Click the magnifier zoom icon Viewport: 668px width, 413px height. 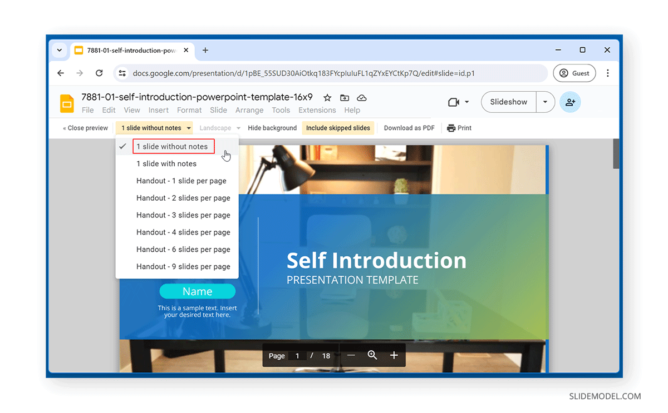(x=372, y=355)
